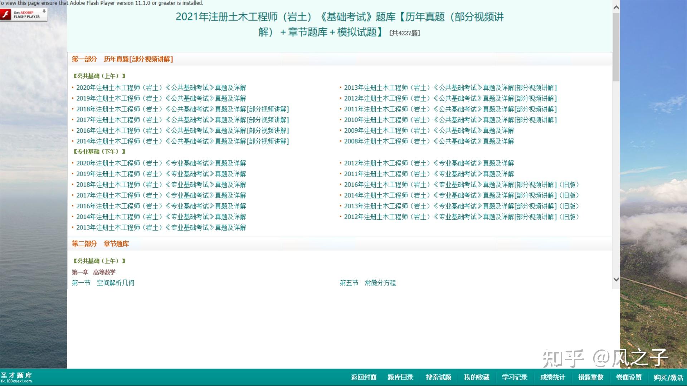View 学习记录 in the bottom bar
The image size is (687, 386).
click(515, 377)
